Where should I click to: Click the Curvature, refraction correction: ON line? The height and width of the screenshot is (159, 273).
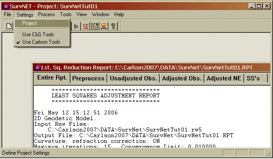(x=97, y=141)
